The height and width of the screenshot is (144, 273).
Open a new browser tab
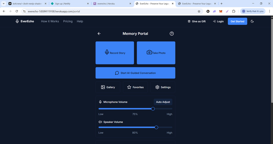click(x=222, y=3)
